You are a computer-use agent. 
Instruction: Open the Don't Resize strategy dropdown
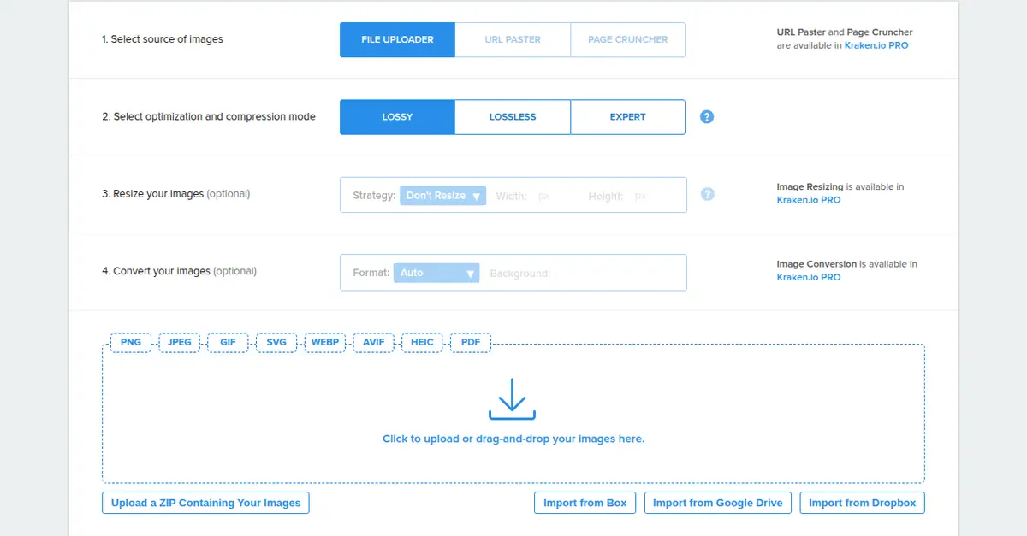(442, 196)
